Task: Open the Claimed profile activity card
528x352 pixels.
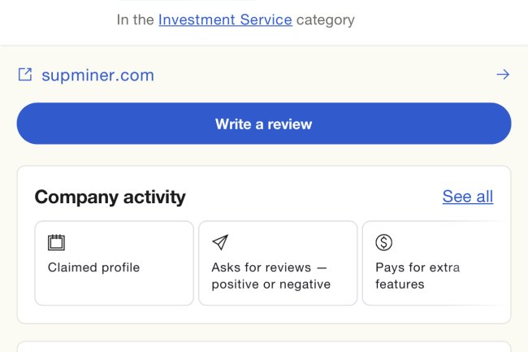Action: [114, 263]
